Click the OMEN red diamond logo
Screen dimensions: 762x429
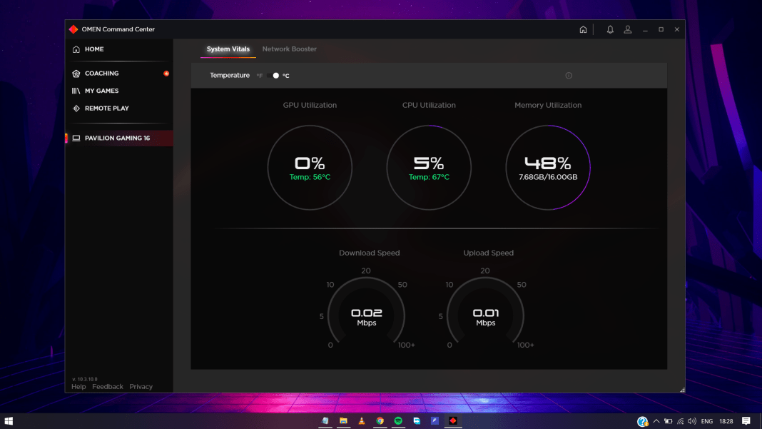73,29
